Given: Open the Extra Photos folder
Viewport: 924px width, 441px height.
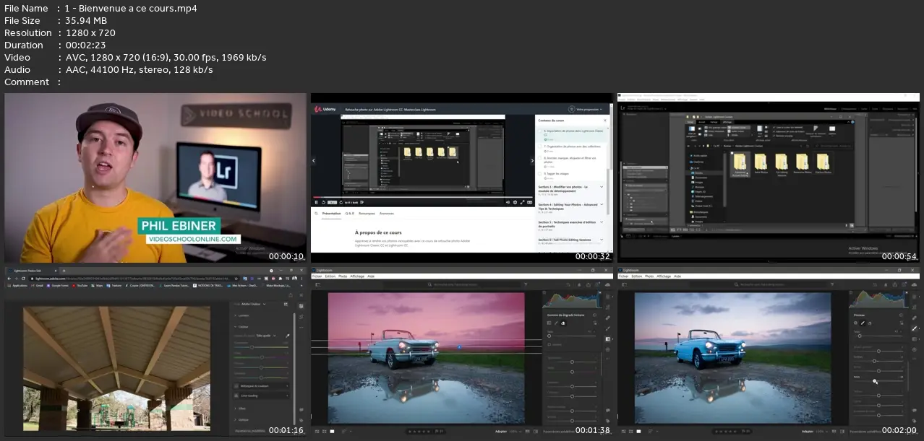Looking at the screenshot, I should coord(761,163).
